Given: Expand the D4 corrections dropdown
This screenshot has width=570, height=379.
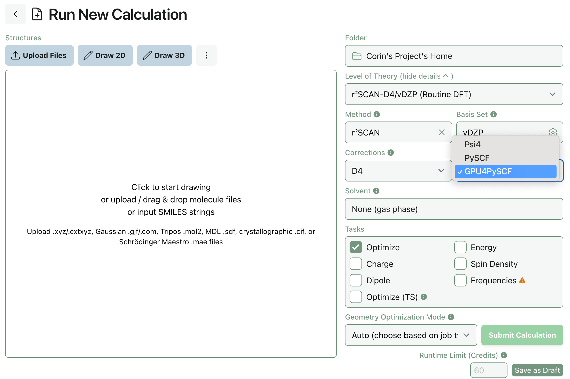Looking at the screenshot, I should pos(398,171).
